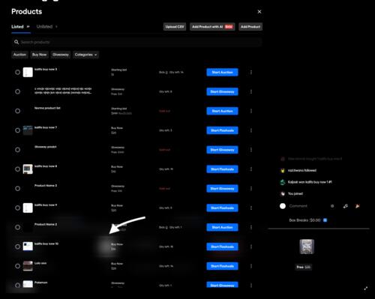Image resolution: width=375 pixels, height=299 pixels.
Task: Start Auction for the buy now 5 row
Action: pos(222,72)
